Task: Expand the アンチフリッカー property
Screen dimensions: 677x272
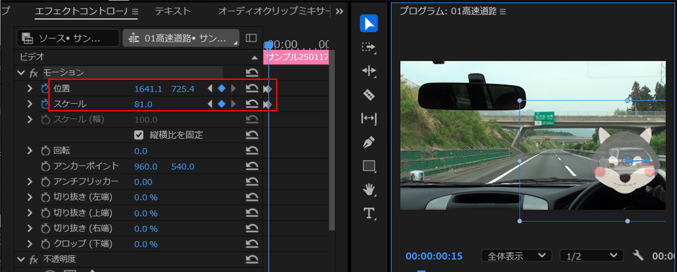Action: tap(30, 182)
